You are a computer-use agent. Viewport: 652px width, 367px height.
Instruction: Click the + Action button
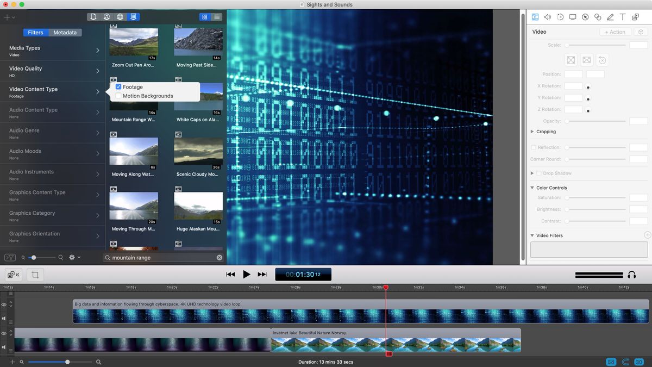615,32
